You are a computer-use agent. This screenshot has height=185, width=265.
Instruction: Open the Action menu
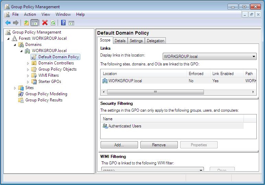pyautogui.click(x=30, y=14)
